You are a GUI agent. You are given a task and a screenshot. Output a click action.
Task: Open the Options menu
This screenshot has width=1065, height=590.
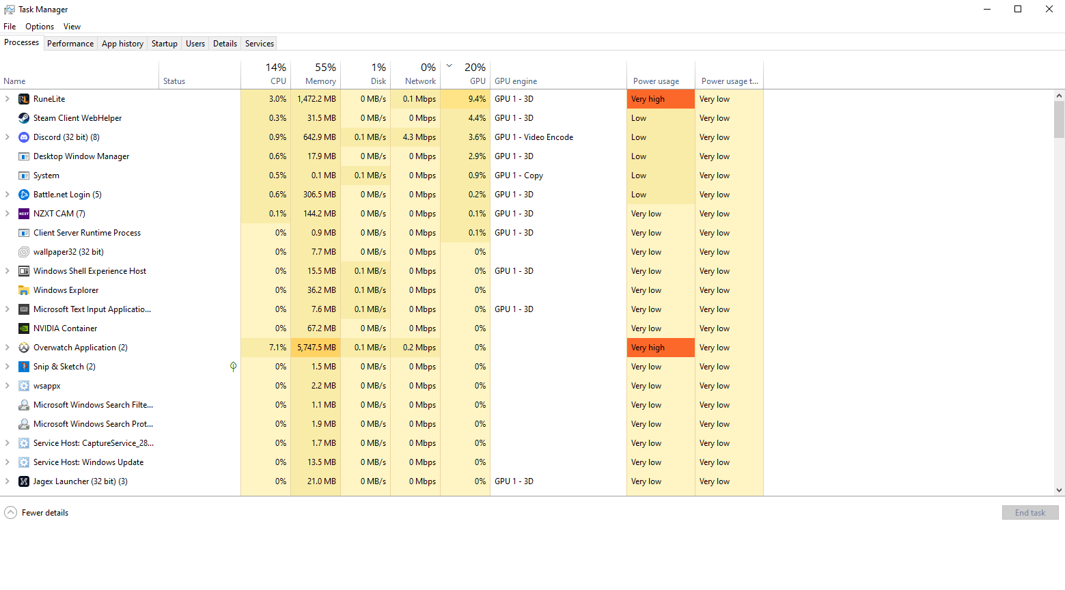point(40,27)
